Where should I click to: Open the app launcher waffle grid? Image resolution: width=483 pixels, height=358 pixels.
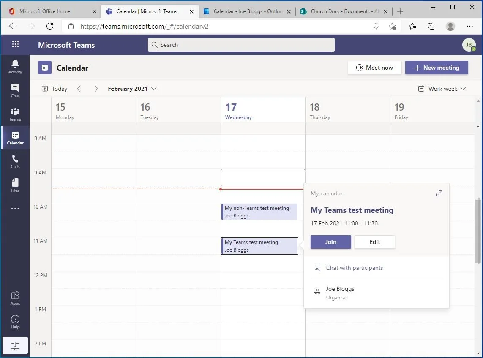(x=15, y=45)
